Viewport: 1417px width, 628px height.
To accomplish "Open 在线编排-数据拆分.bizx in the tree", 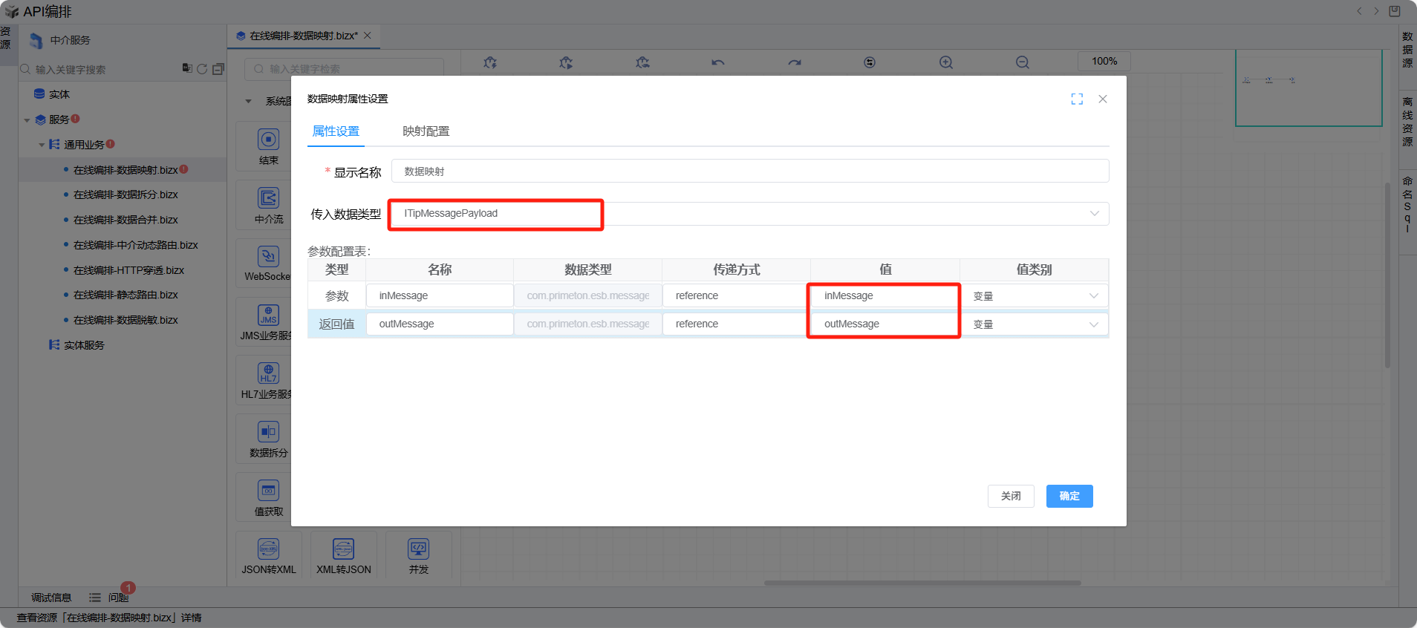I will pos(126,194).
